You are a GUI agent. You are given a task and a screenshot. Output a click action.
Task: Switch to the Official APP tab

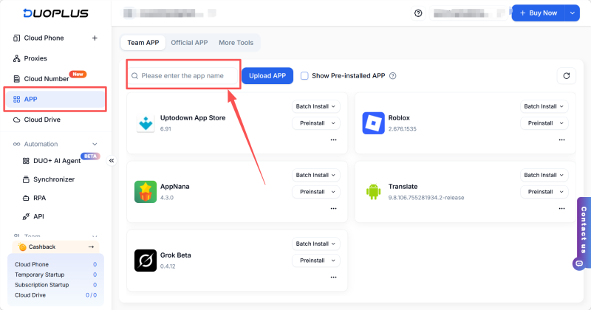(189, 43)
